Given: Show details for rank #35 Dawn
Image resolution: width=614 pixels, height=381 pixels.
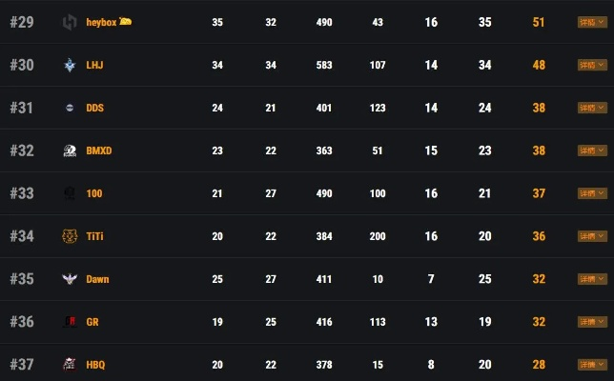Looking at the screenshot, I should 592,279.
